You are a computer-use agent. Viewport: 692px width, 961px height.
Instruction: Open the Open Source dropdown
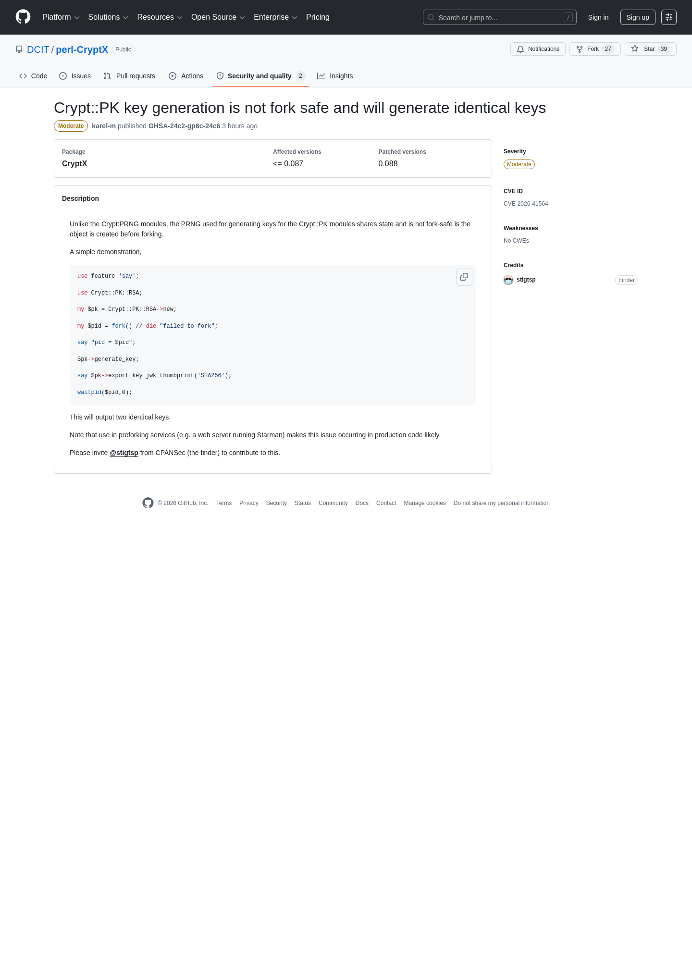[x=218, y=17]
